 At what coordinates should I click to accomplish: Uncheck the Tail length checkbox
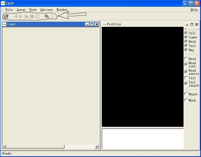tap(186, 83)
